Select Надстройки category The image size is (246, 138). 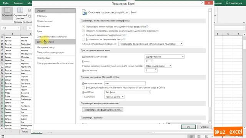[x=55, y=58]
